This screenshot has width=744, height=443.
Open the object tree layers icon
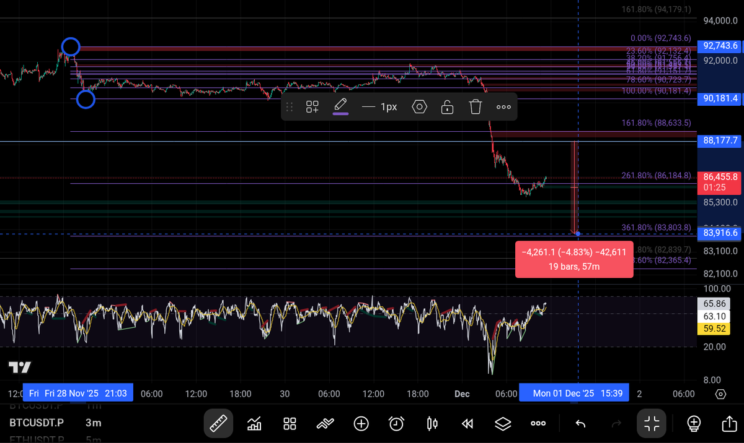click(503, 424)
